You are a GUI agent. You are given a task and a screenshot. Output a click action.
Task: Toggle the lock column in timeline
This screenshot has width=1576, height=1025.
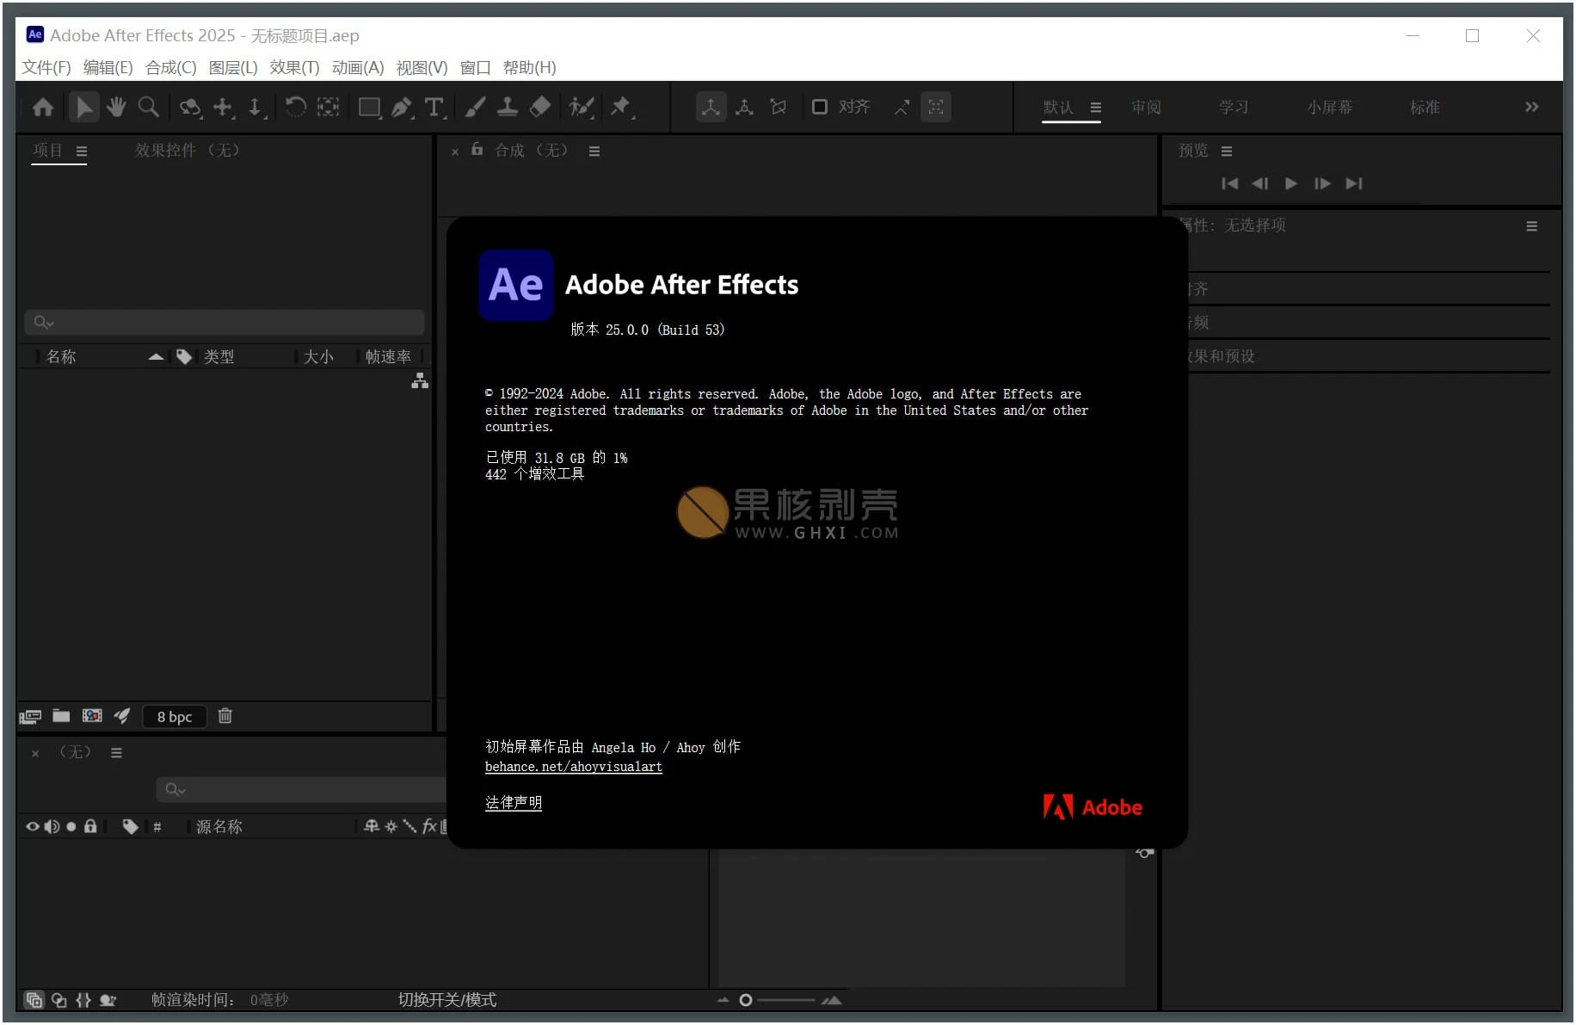[x=90, y=827]
